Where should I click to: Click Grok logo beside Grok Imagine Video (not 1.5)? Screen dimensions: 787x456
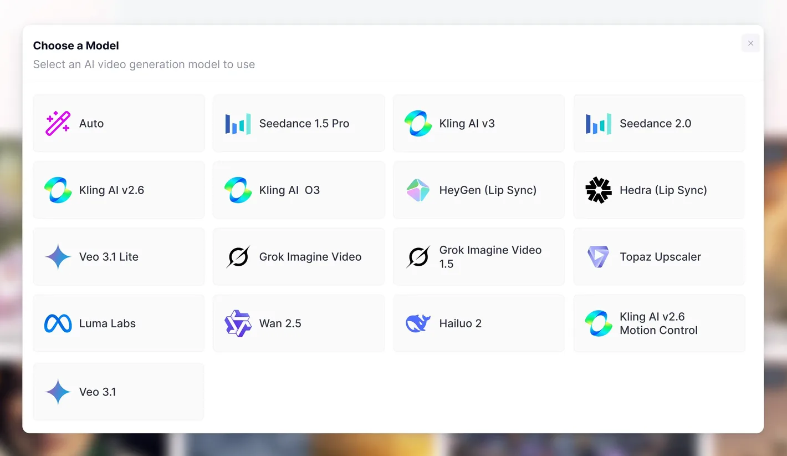pos(238,257)
